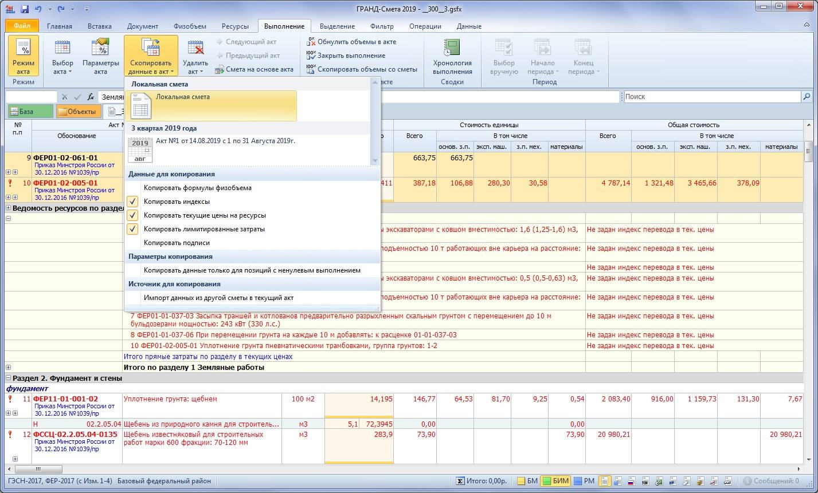Click the warning mark on row 12
Screen dimensions: 818x493
[x=10, y=435]
